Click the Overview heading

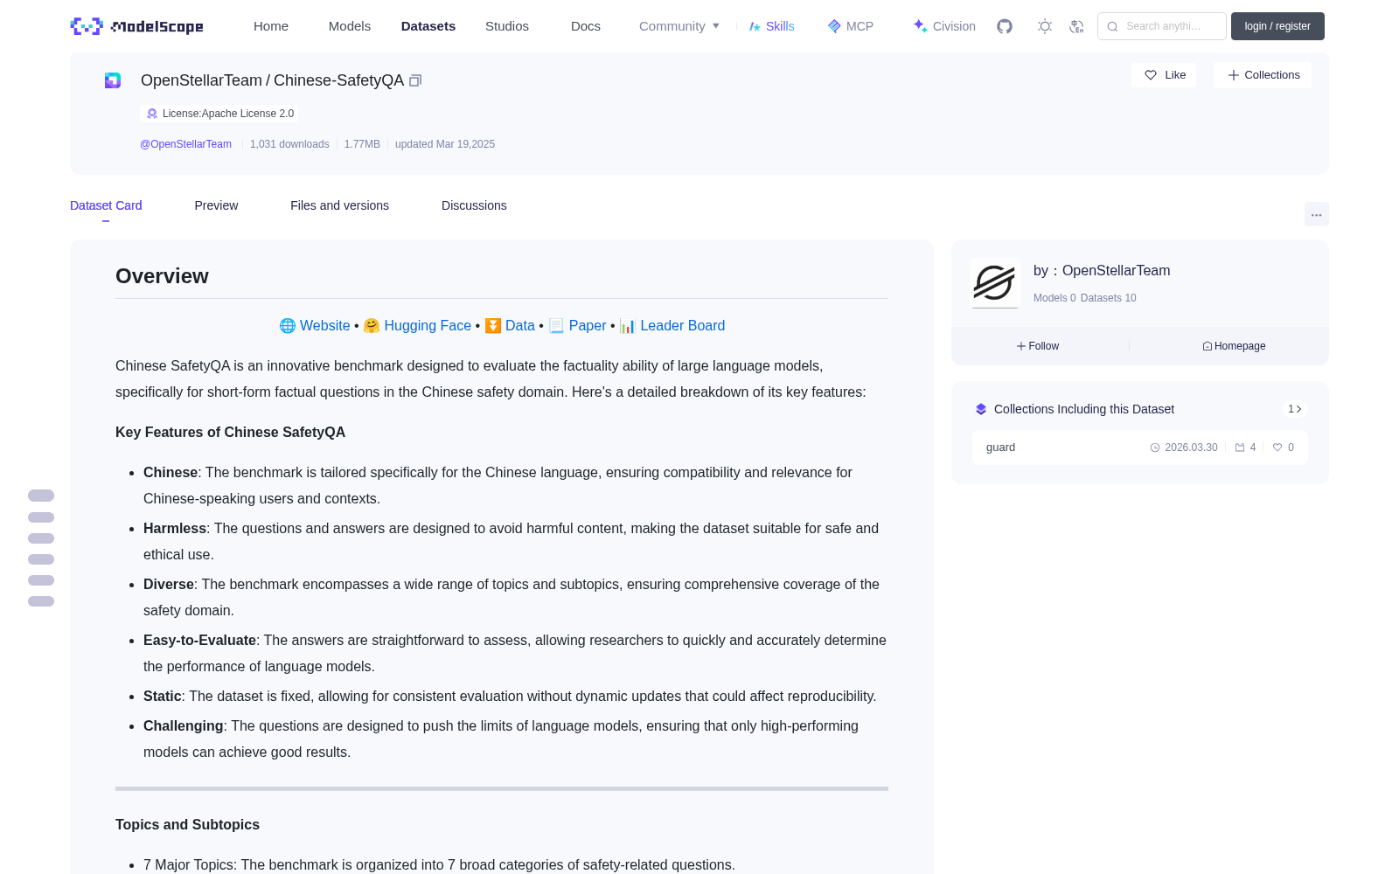(162, 276)
